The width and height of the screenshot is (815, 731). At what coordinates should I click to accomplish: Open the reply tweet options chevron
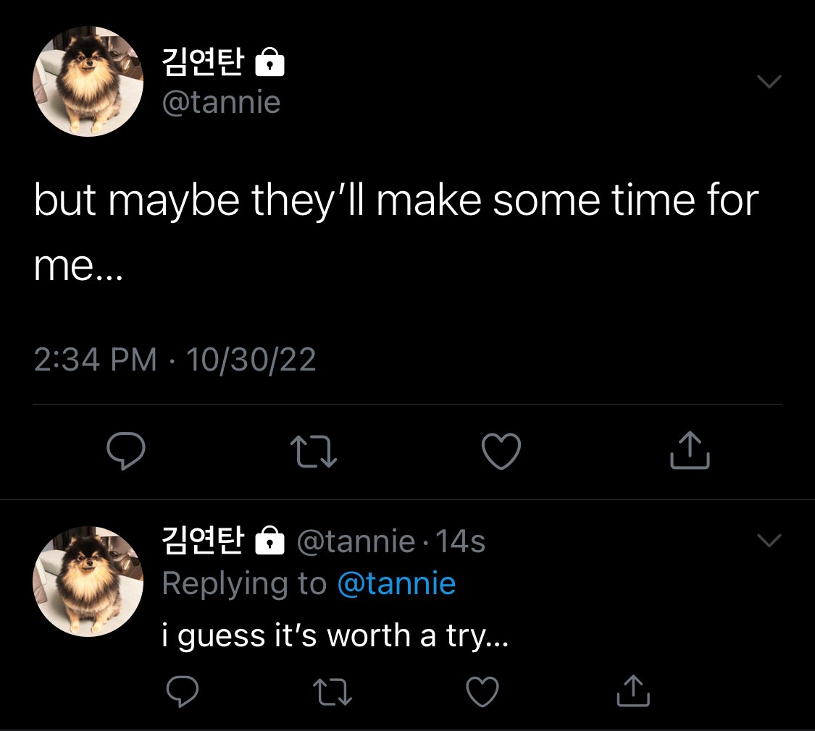tap(769, 541)
